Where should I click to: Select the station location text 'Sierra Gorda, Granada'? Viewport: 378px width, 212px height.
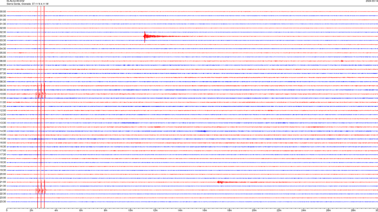(19, 4)
